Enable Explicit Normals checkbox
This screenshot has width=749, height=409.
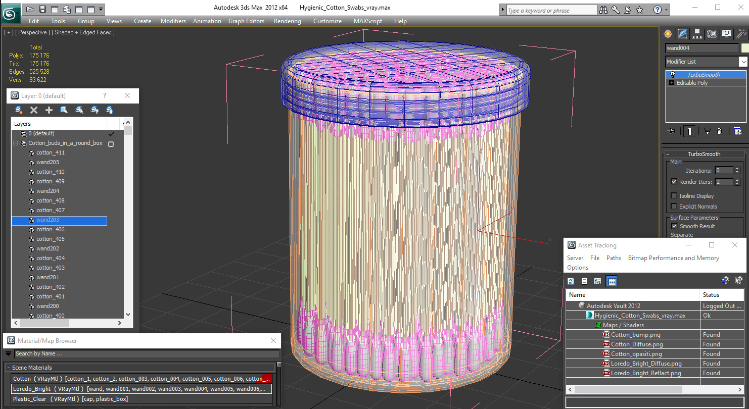674,207
